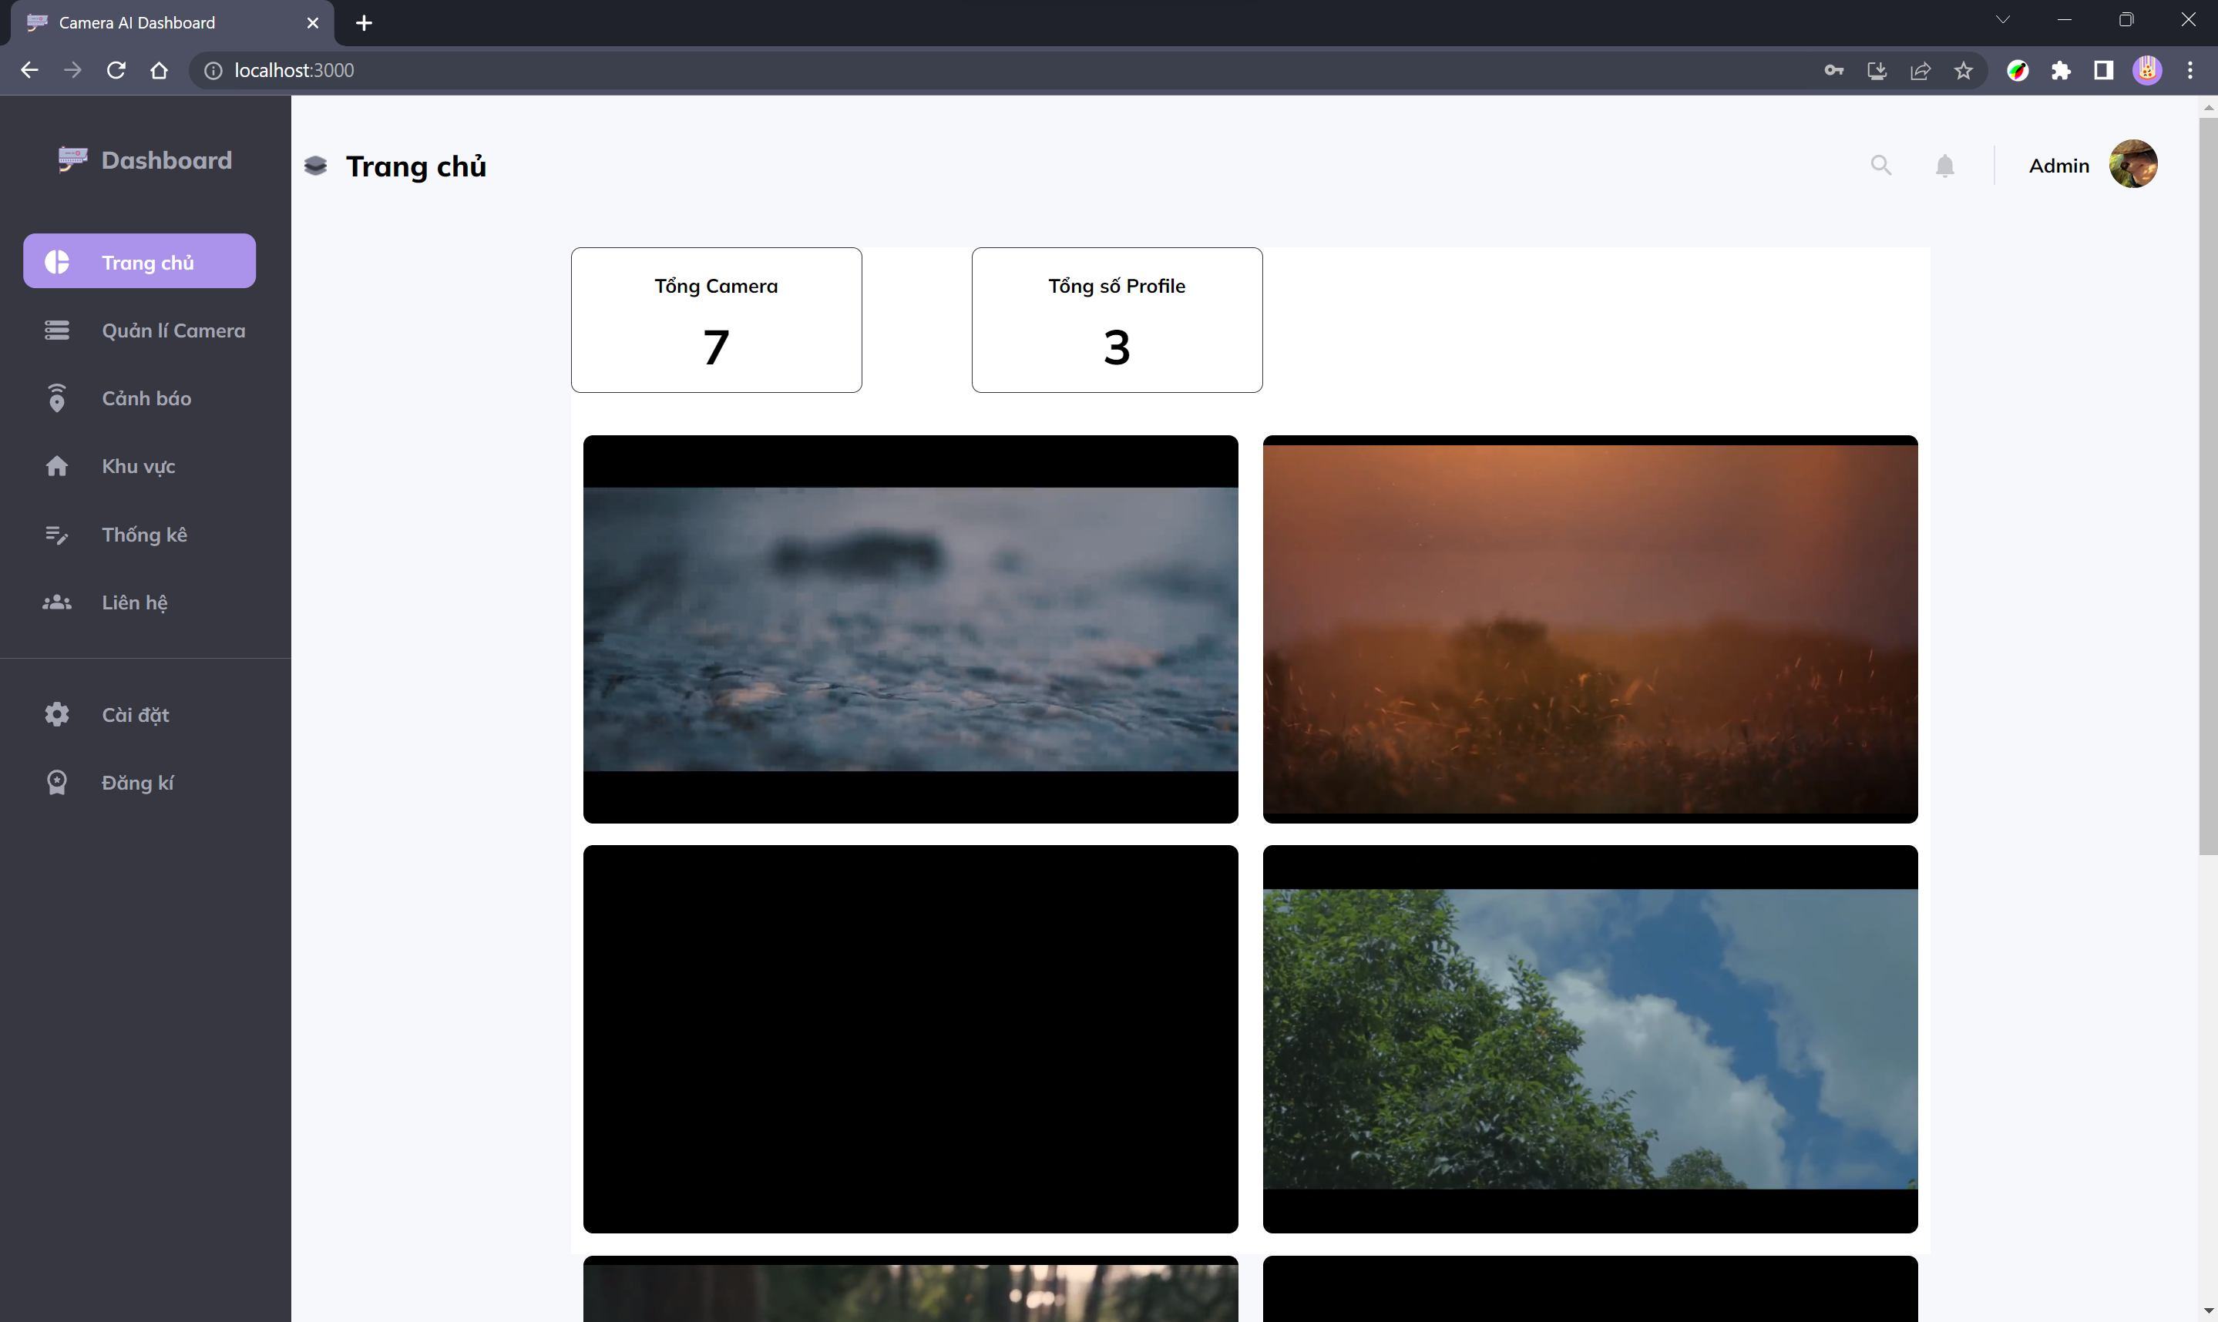Click the layers icon beside Trang chủ title
The width and height of the screenshot is (2218, 1322).
point(315,166)
